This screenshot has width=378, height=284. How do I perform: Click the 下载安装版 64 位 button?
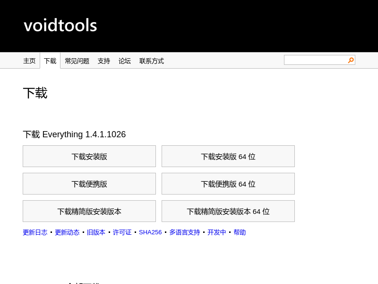(x=228, y=156)
